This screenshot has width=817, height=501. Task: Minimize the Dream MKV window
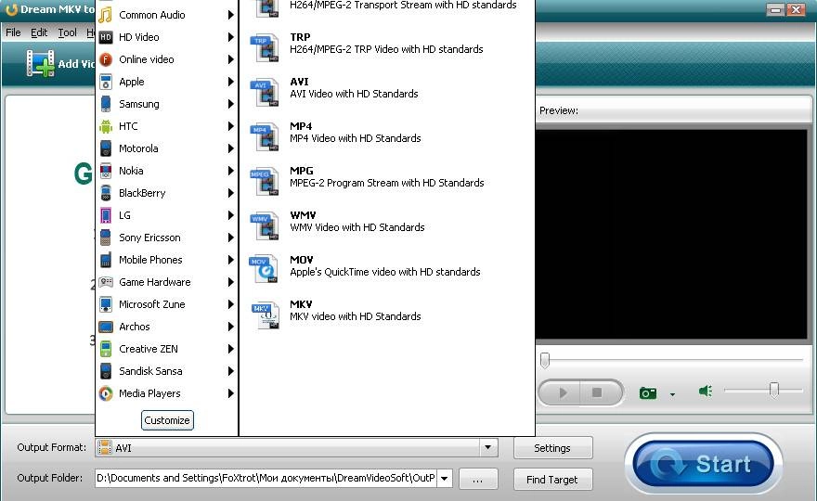click(775, 10)
